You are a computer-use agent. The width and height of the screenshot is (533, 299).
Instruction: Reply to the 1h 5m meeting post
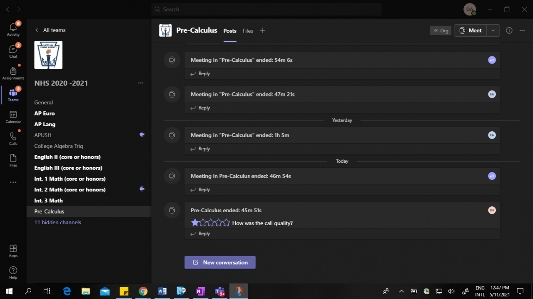(x=200, y=149)
